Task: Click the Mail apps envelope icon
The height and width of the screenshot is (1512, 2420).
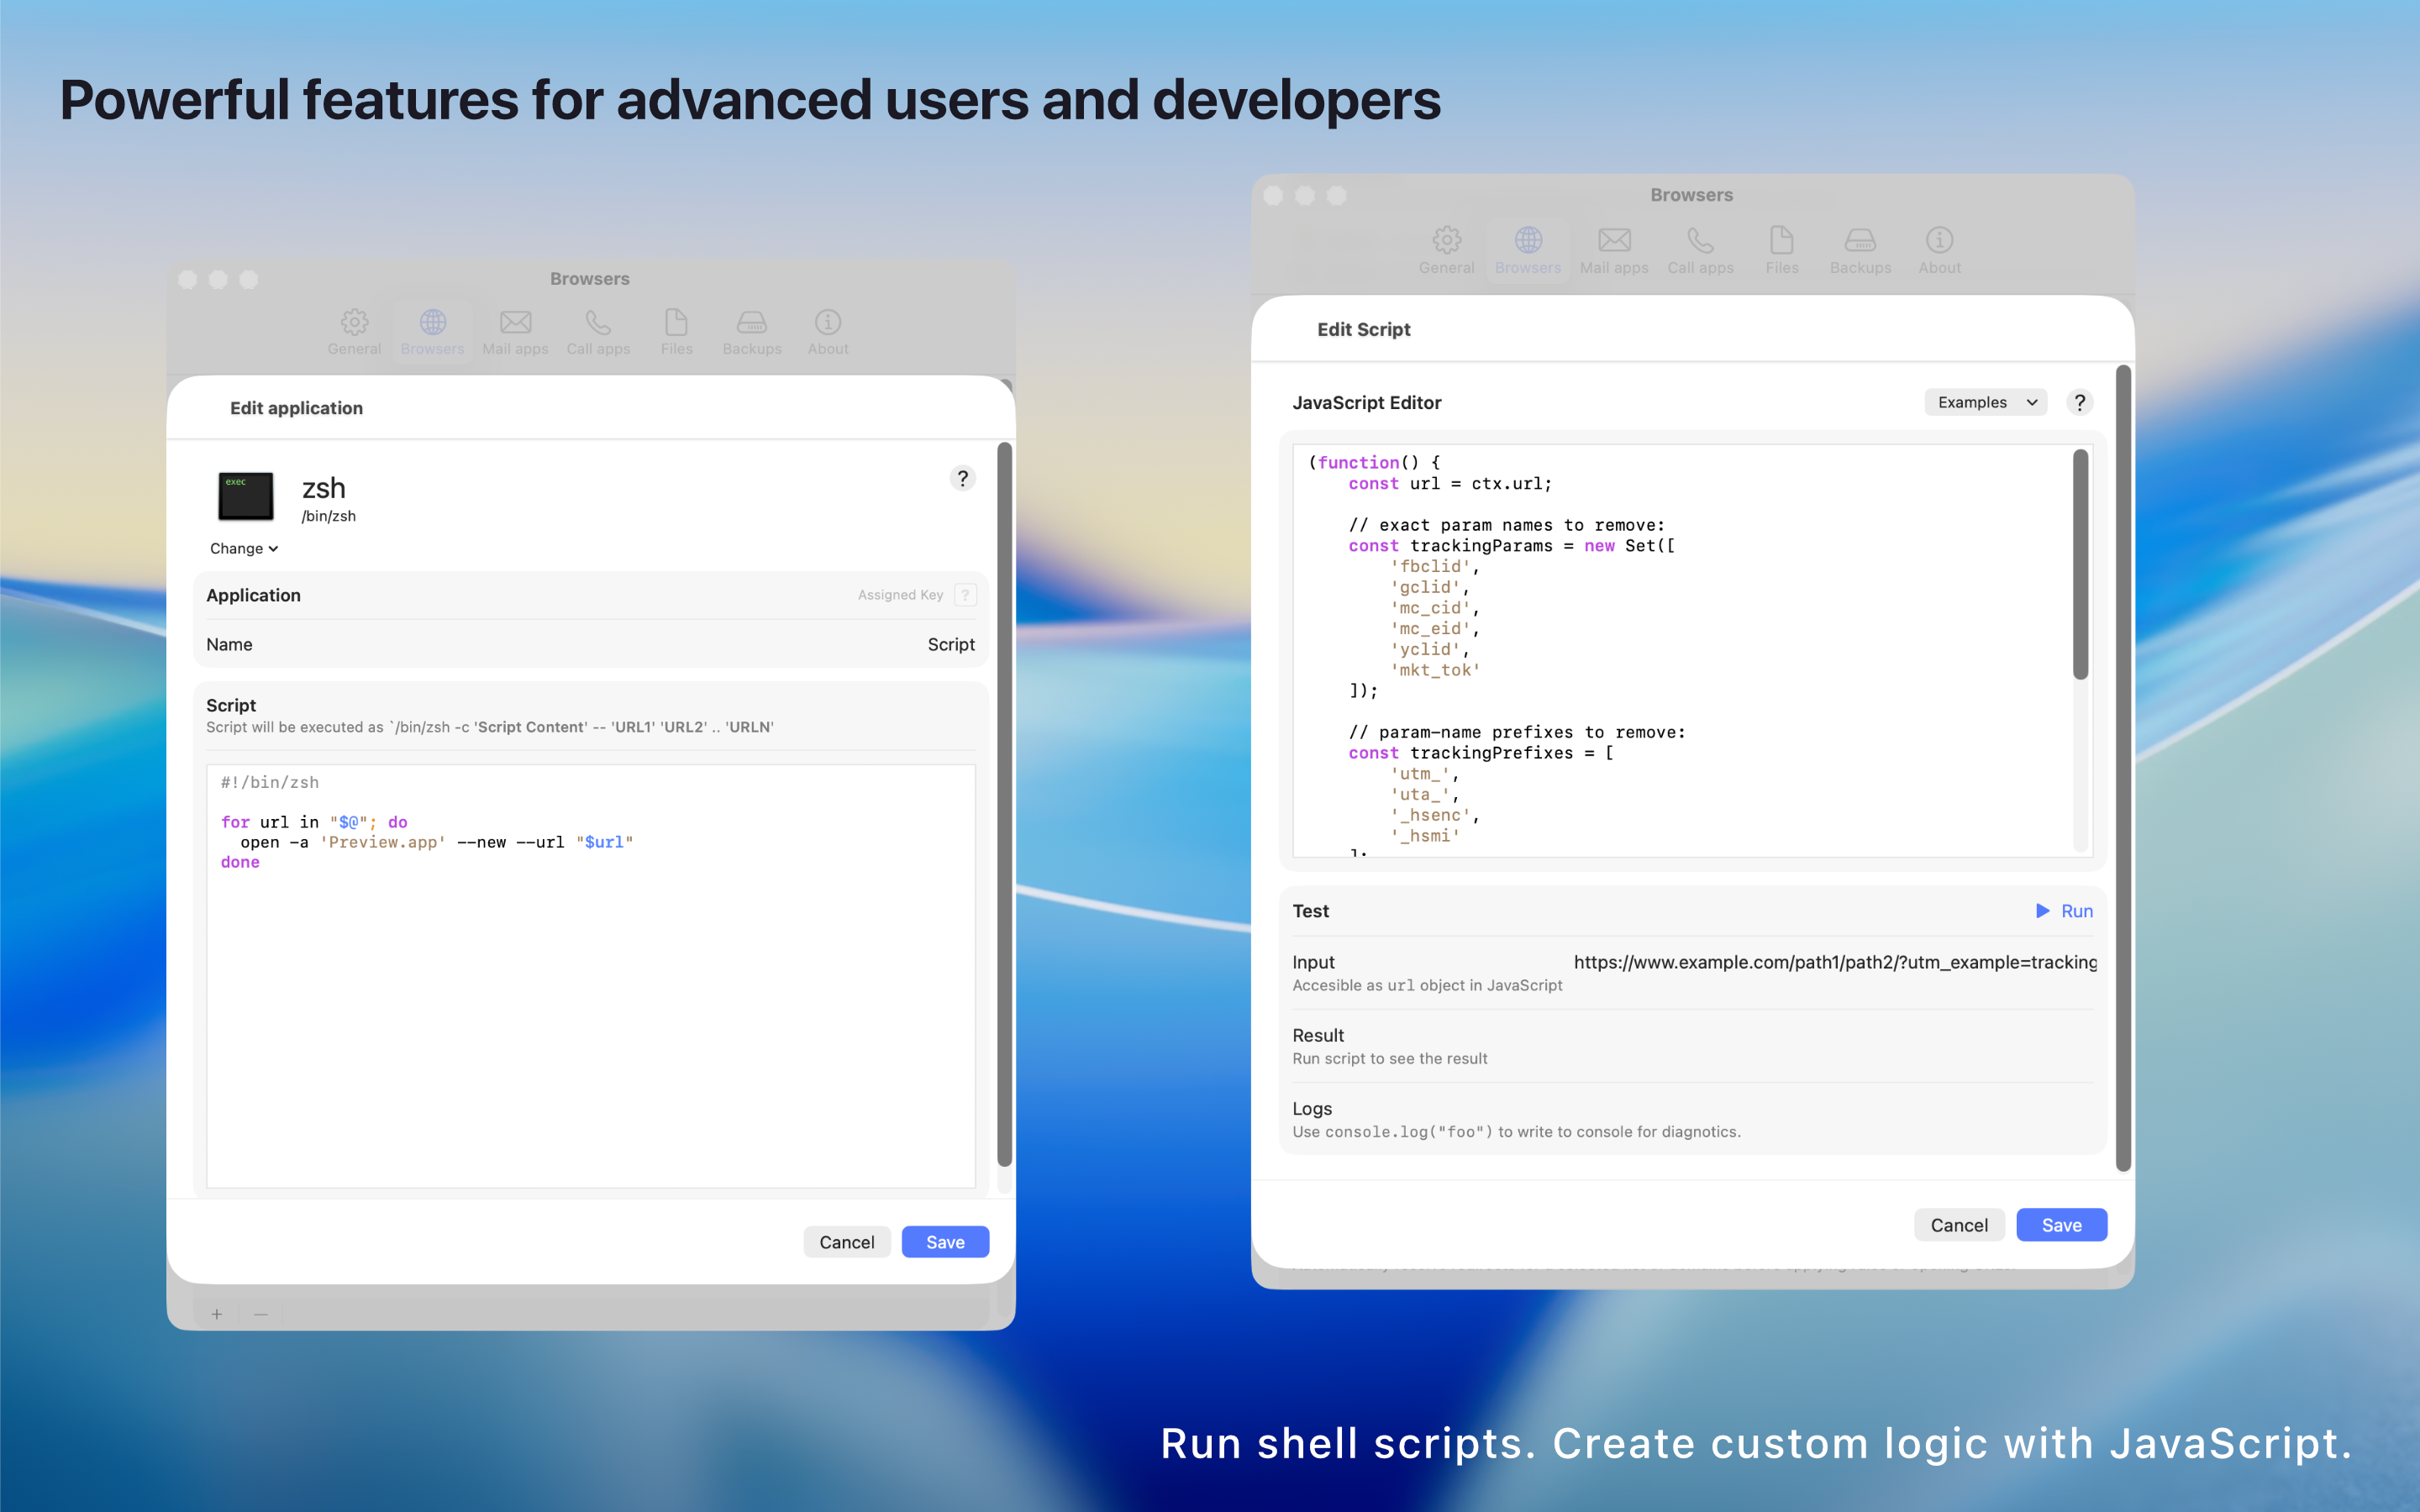Action: 514,330
